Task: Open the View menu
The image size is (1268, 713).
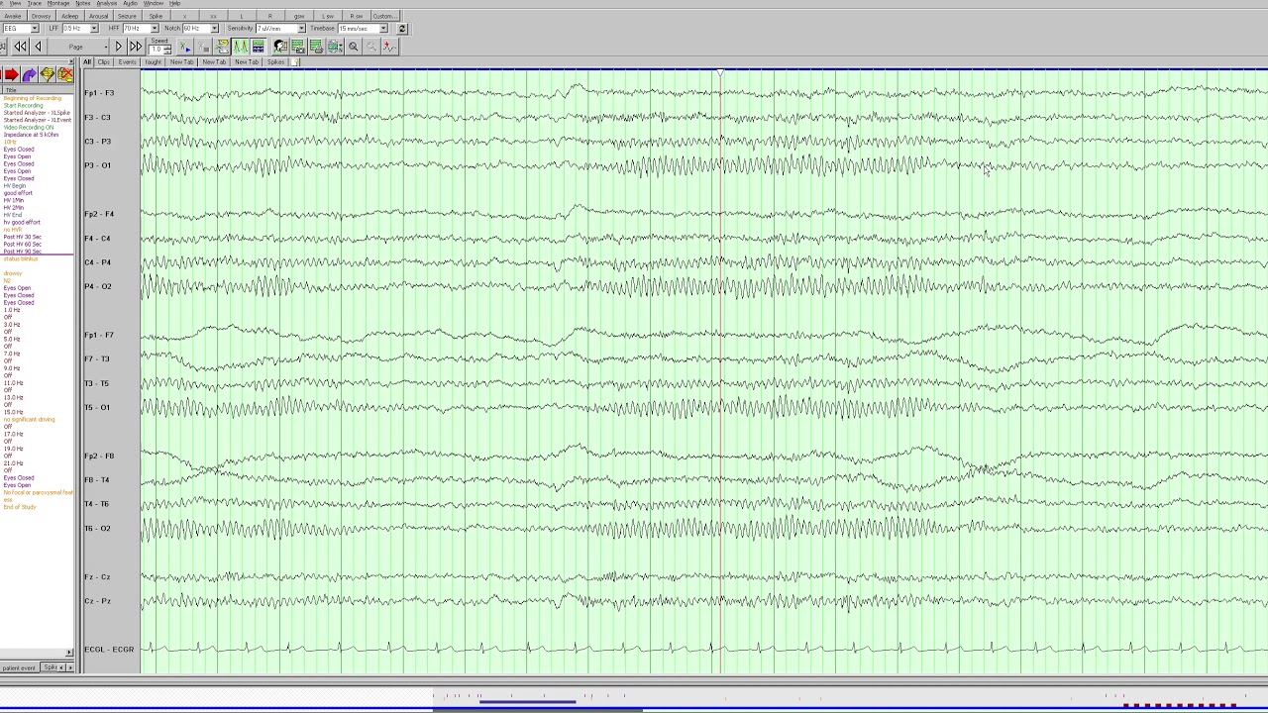Action: click(15, 4)
